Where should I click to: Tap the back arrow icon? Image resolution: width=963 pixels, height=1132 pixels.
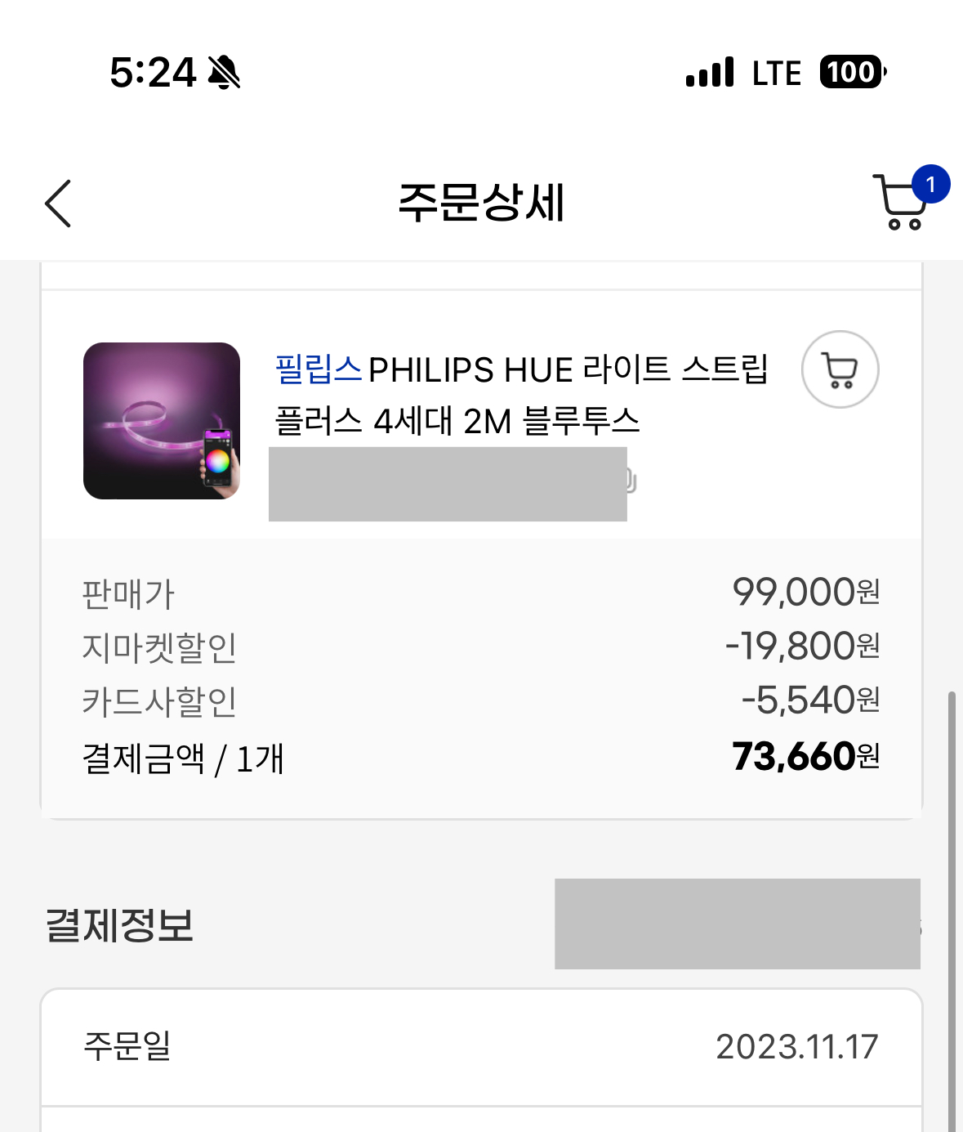click(x=58, y=203)
